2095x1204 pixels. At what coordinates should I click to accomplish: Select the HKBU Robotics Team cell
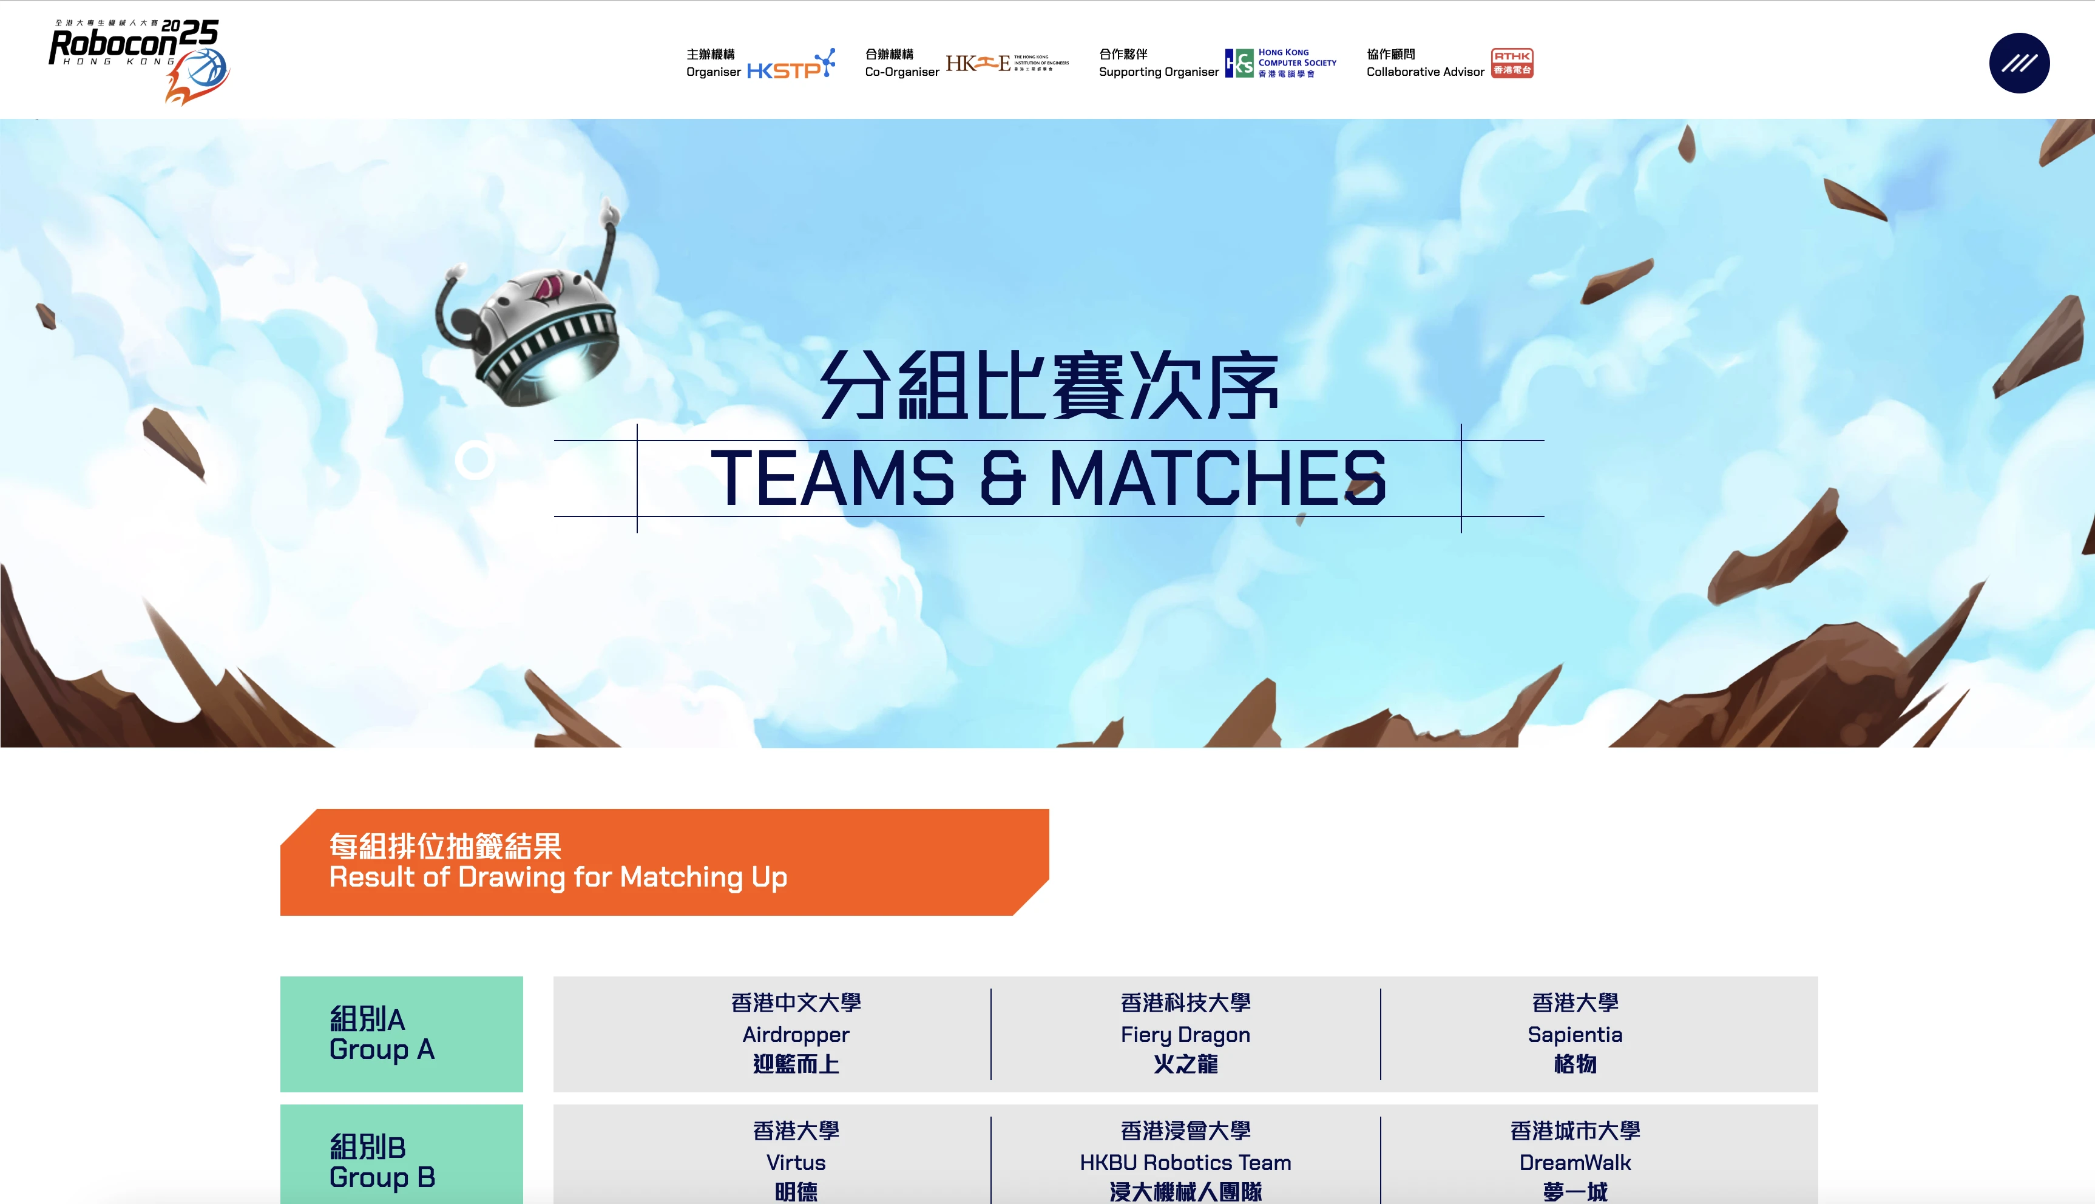(x=1185, y=1161)
